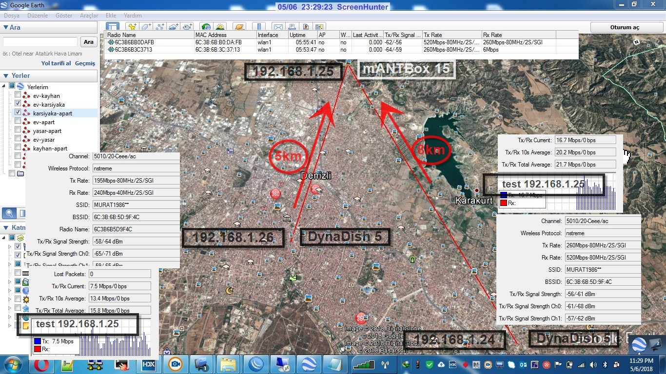666x374 pixels.
Task: Click the Interface column header
Action: [272, 35]
